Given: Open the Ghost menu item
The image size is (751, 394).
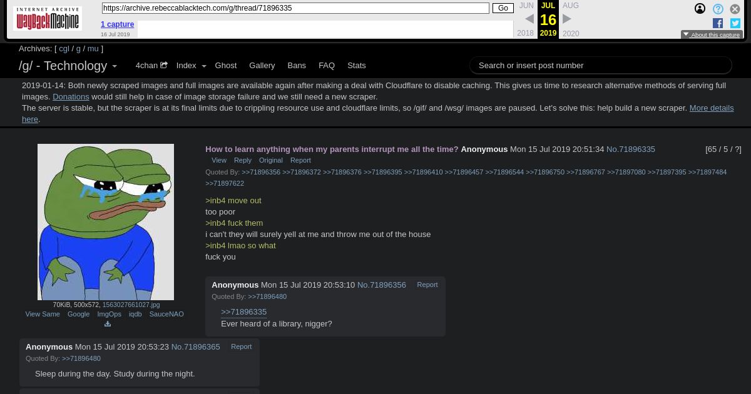Looking at the screenshot, I should tap(226, 65).
